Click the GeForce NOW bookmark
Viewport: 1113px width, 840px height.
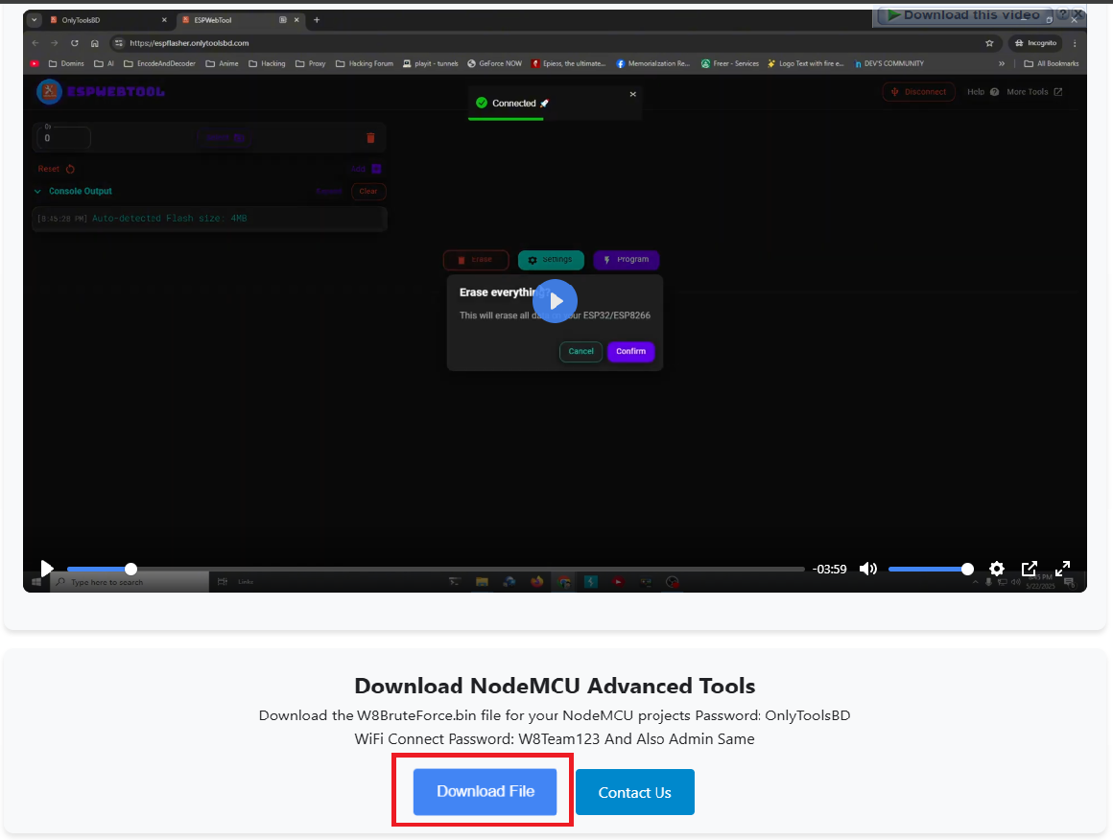point(495,64)
